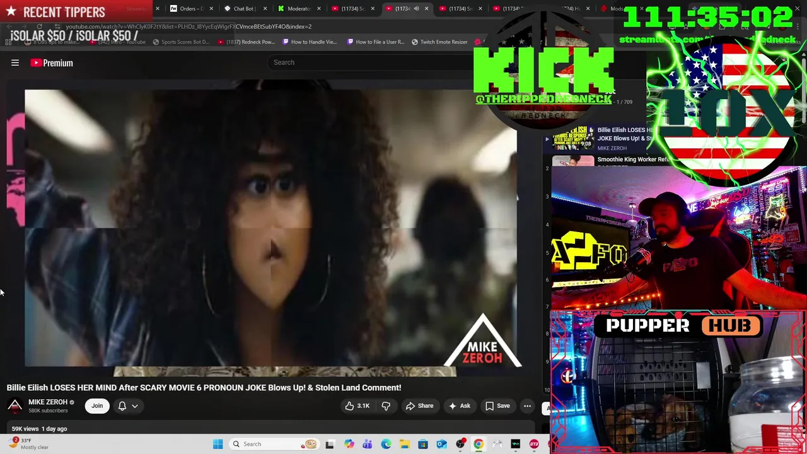The height and width of the screenshot is (454, 807).
Task: Launch Copilot from the taskbar
Action: point(349,444)
